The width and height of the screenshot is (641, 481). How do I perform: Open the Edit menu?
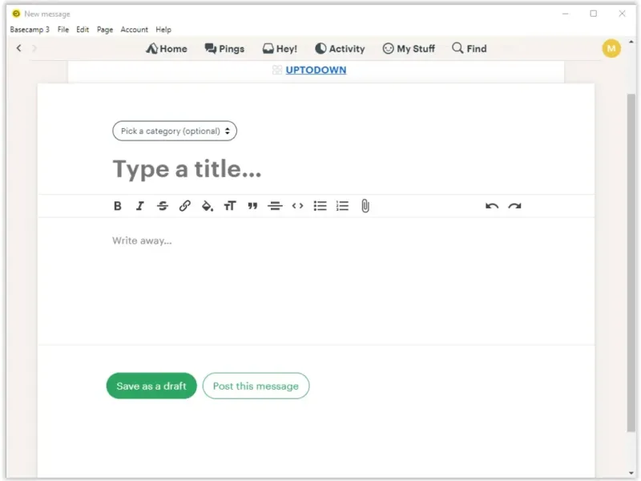(83, 30)
